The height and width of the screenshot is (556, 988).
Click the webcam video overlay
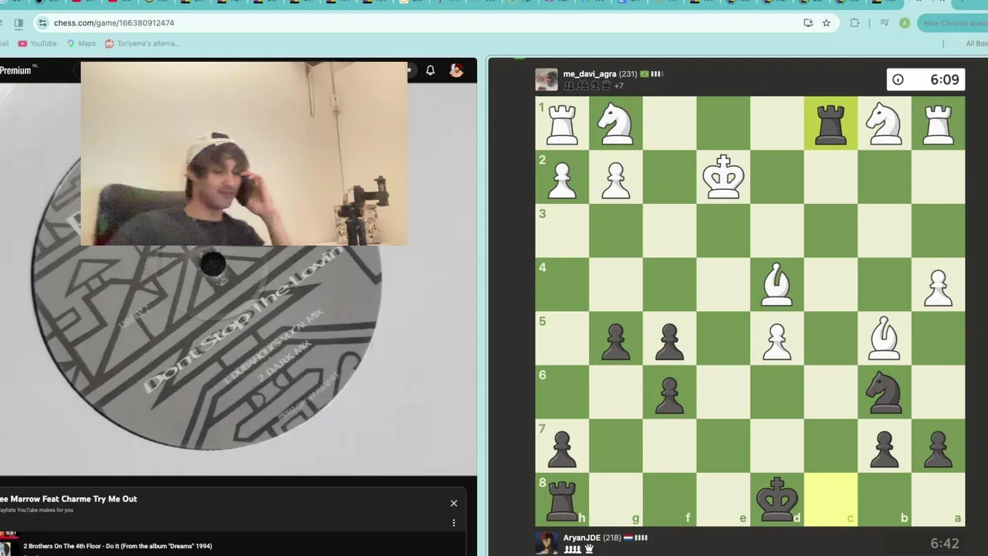pos(244,154)
